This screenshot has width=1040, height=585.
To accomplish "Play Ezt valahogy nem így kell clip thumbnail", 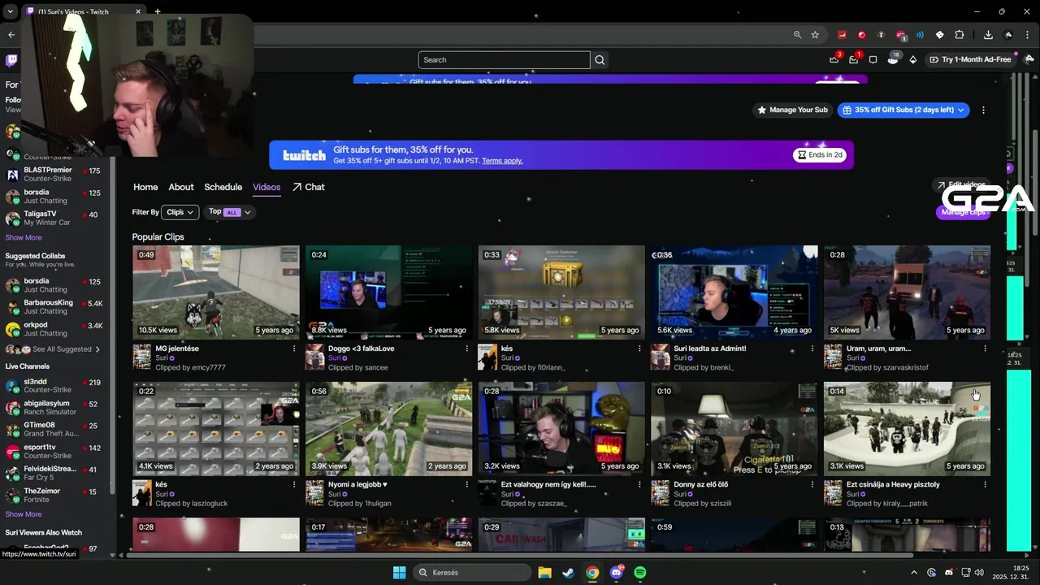I will tap(561, 428).
